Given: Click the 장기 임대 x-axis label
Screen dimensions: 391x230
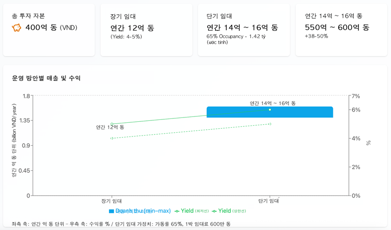Looking at the screenshot, I should [112, 201].
